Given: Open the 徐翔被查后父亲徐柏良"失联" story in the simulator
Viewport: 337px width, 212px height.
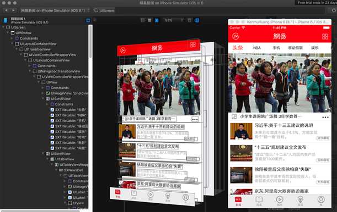Looking at the screenshot, I should (280, 175).
